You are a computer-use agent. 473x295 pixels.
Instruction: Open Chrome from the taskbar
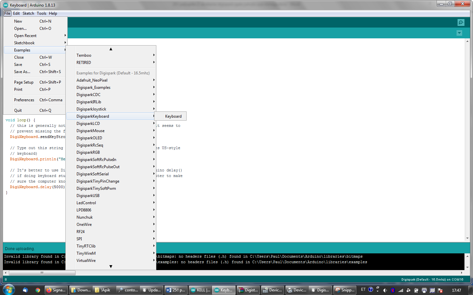tap(38, 290)
